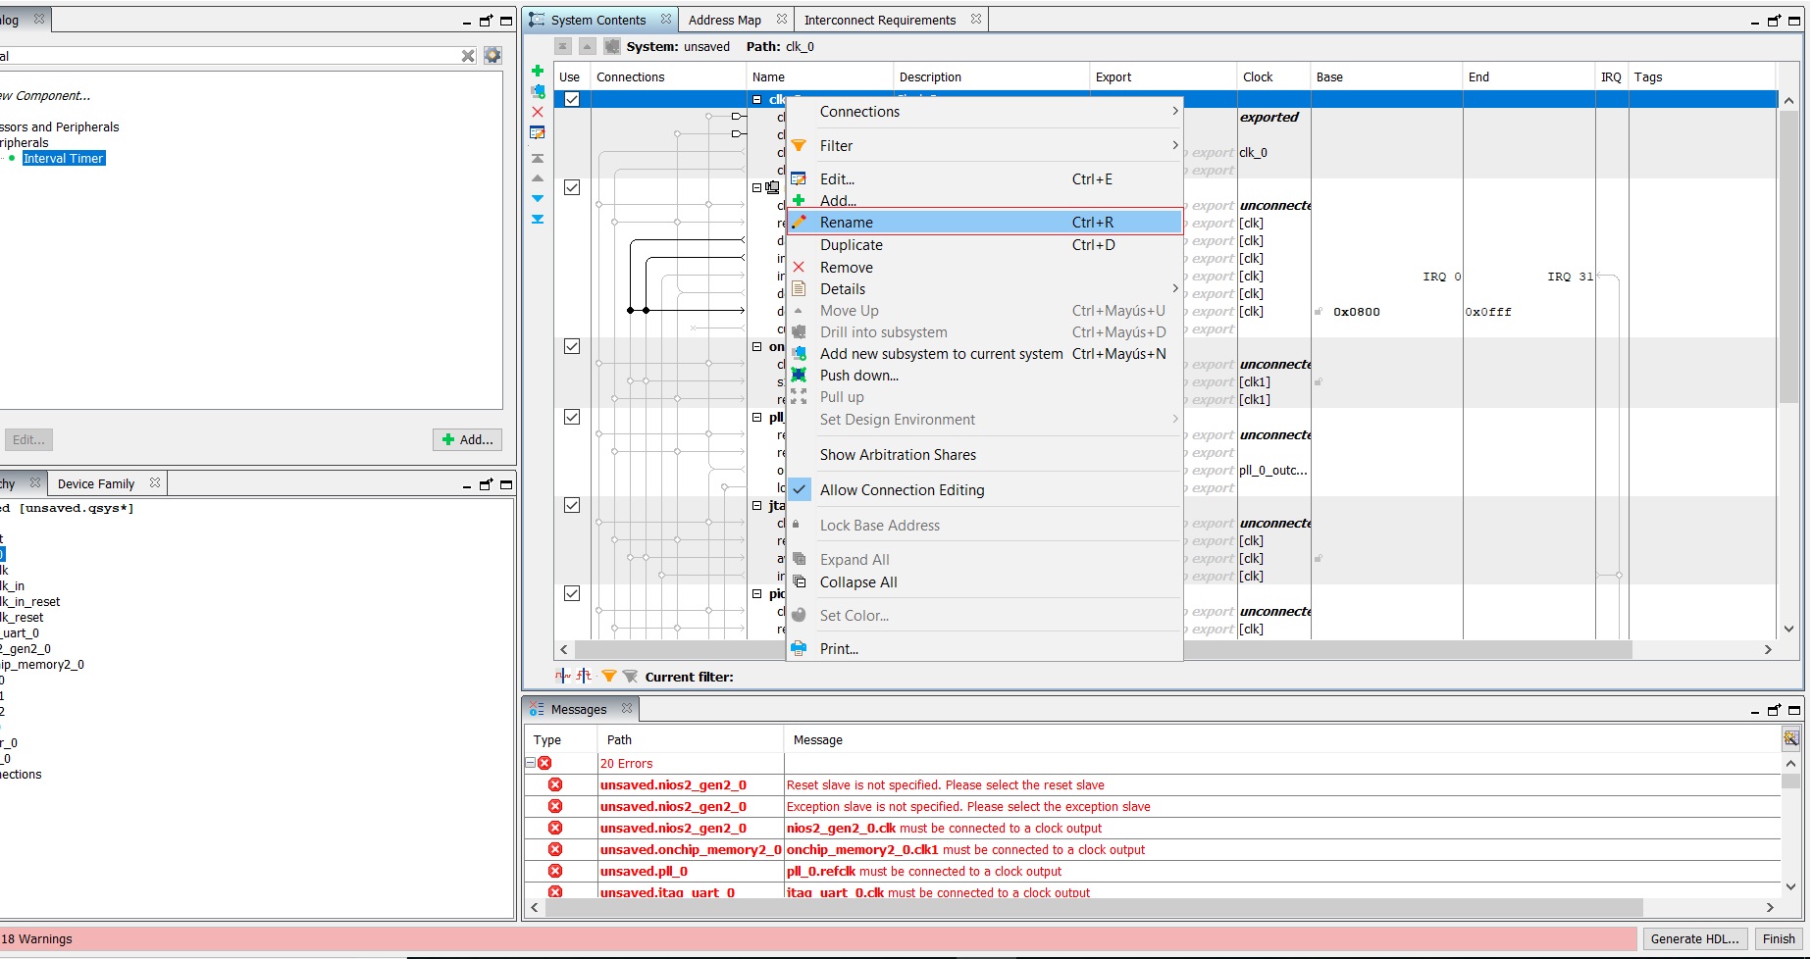Screen dimensions: 1813x959
Task: Collapse the 20 Errors group
Action: coord(530,763)
